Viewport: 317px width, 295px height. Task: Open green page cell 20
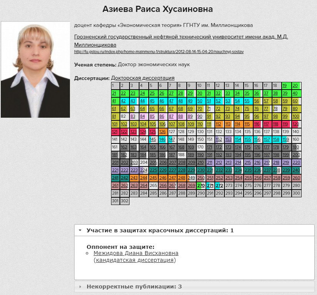click(296, 86)
